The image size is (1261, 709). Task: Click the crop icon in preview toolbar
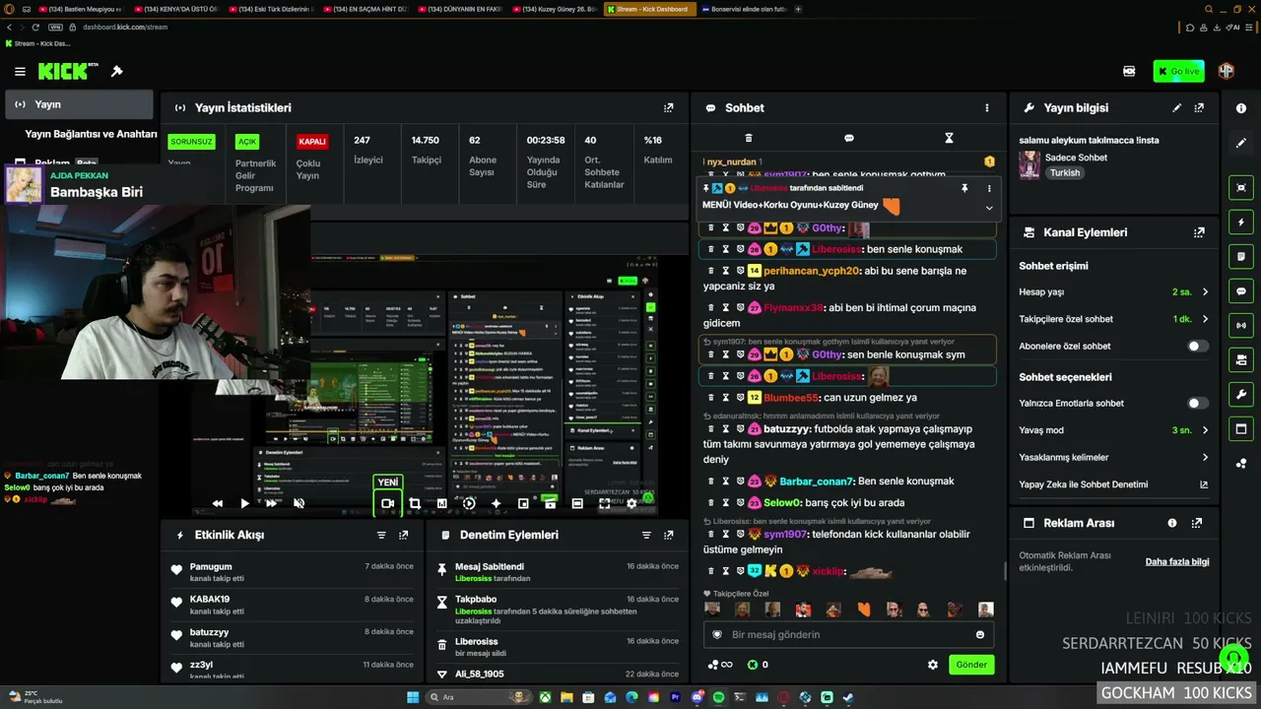415,503
